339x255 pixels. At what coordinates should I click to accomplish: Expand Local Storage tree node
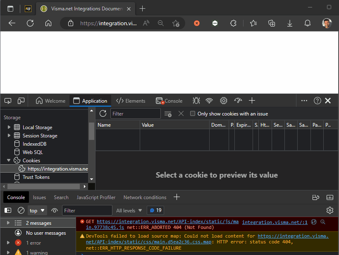point(9,127)
